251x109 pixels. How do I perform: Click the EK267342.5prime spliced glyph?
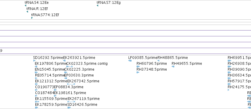pos(71,84)
